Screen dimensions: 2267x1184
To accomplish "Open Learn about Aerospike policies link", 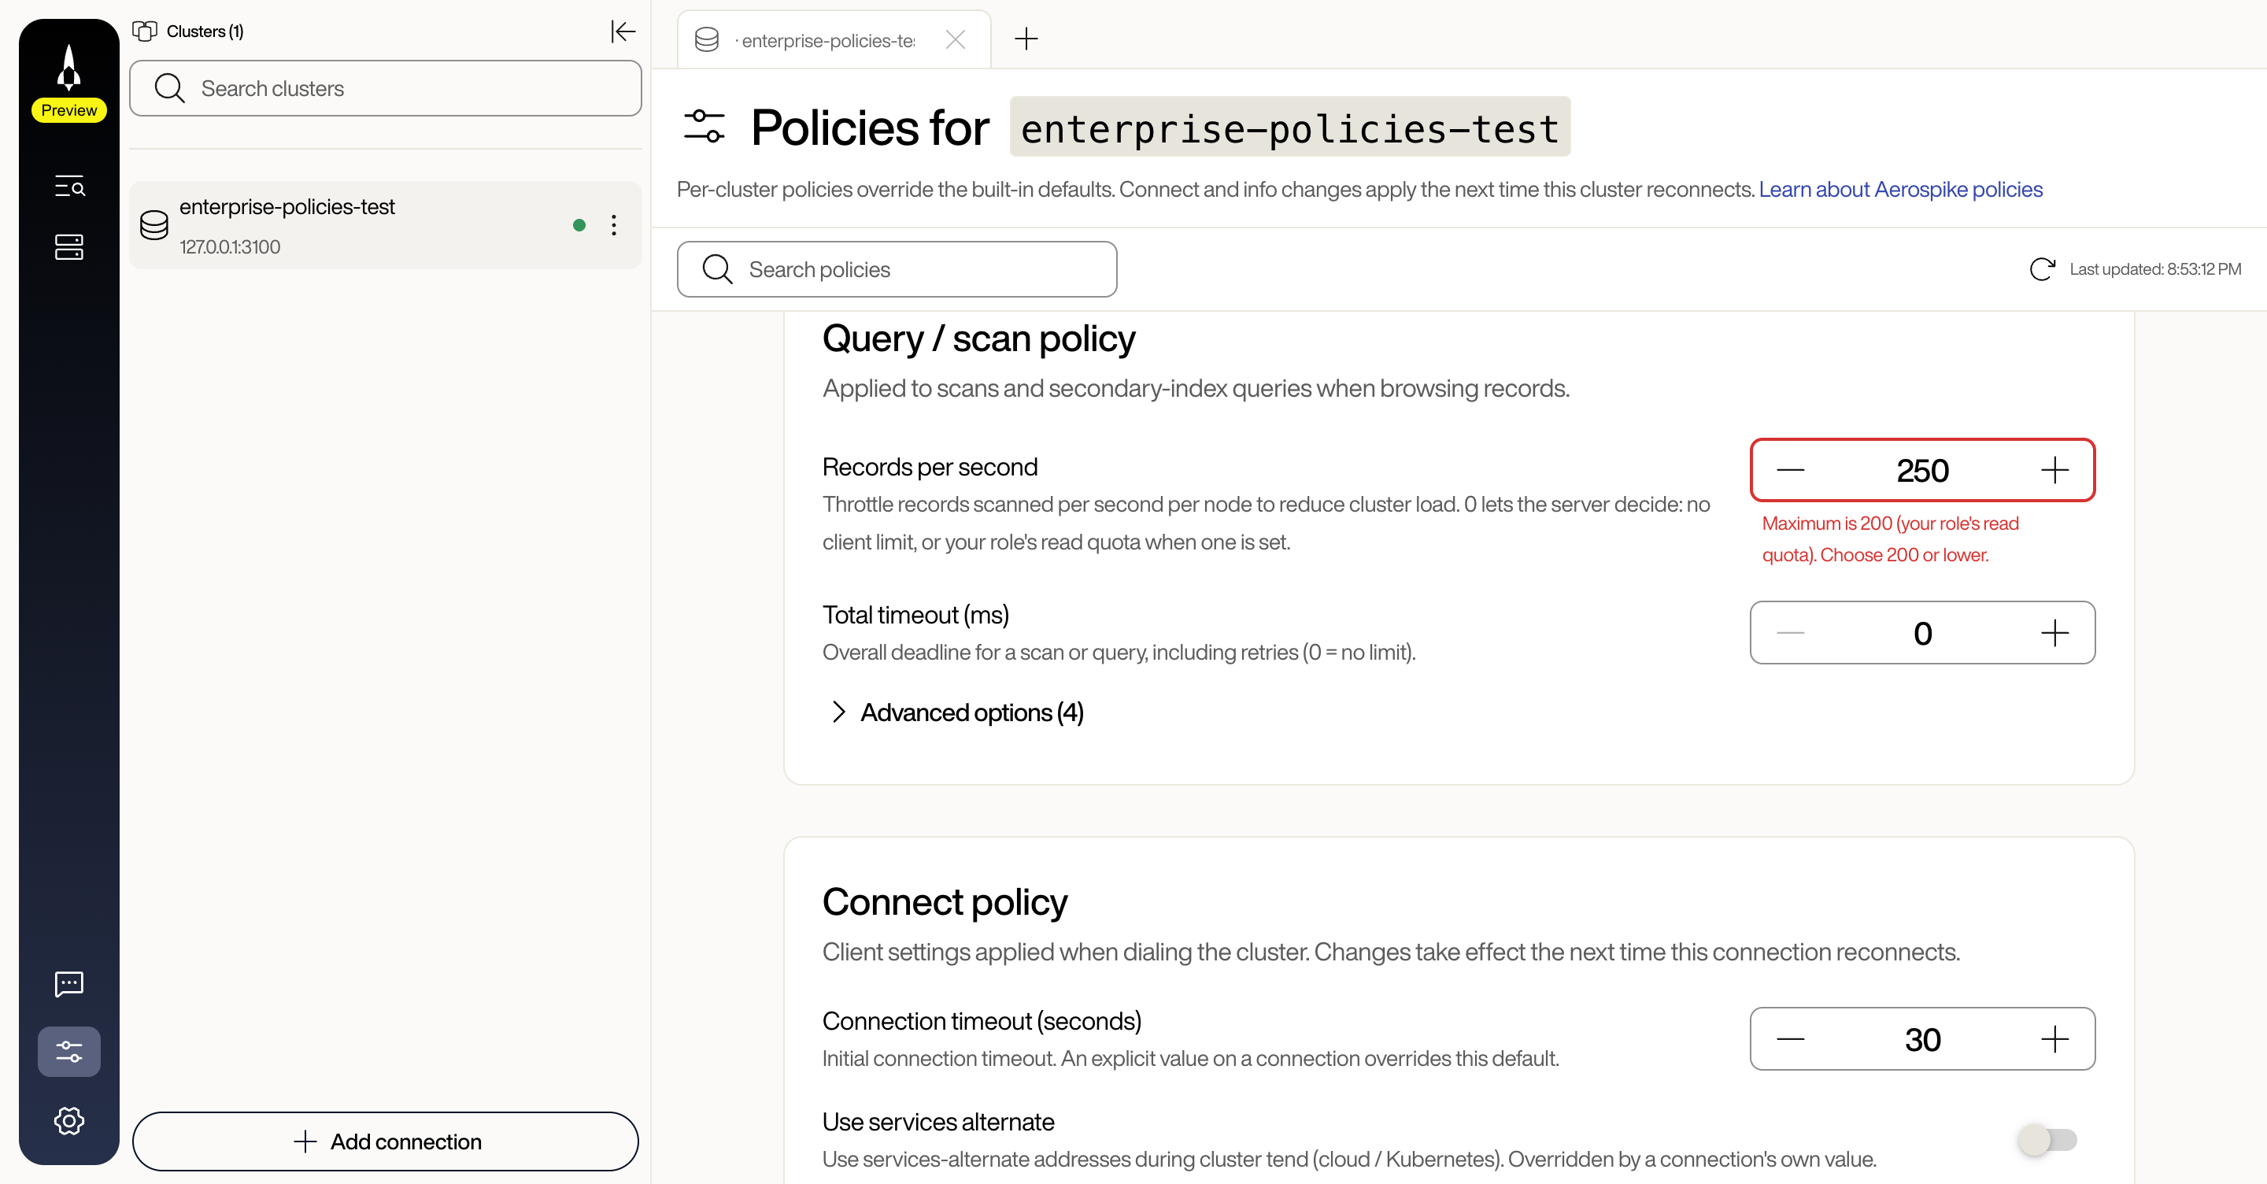I will pyautogui.click(x=1901, y=189).
